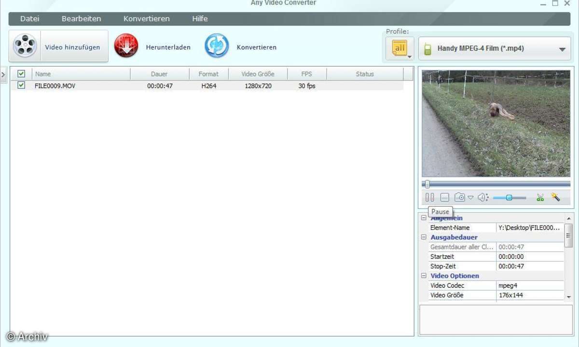Sort the list by the Name column header

[81, 74]
